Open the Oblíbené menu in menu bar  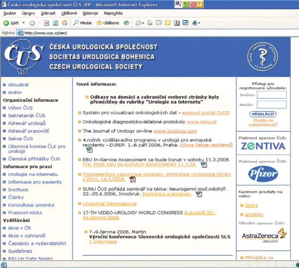click(69, 13)
